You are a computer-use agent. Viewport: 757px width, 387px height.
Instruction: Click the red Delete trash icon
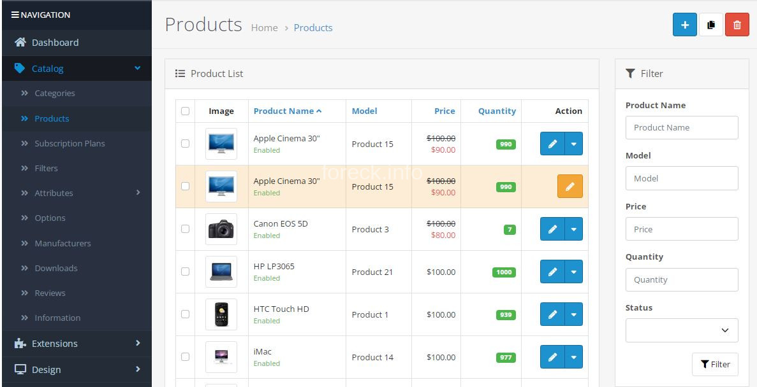click(737, 24)
